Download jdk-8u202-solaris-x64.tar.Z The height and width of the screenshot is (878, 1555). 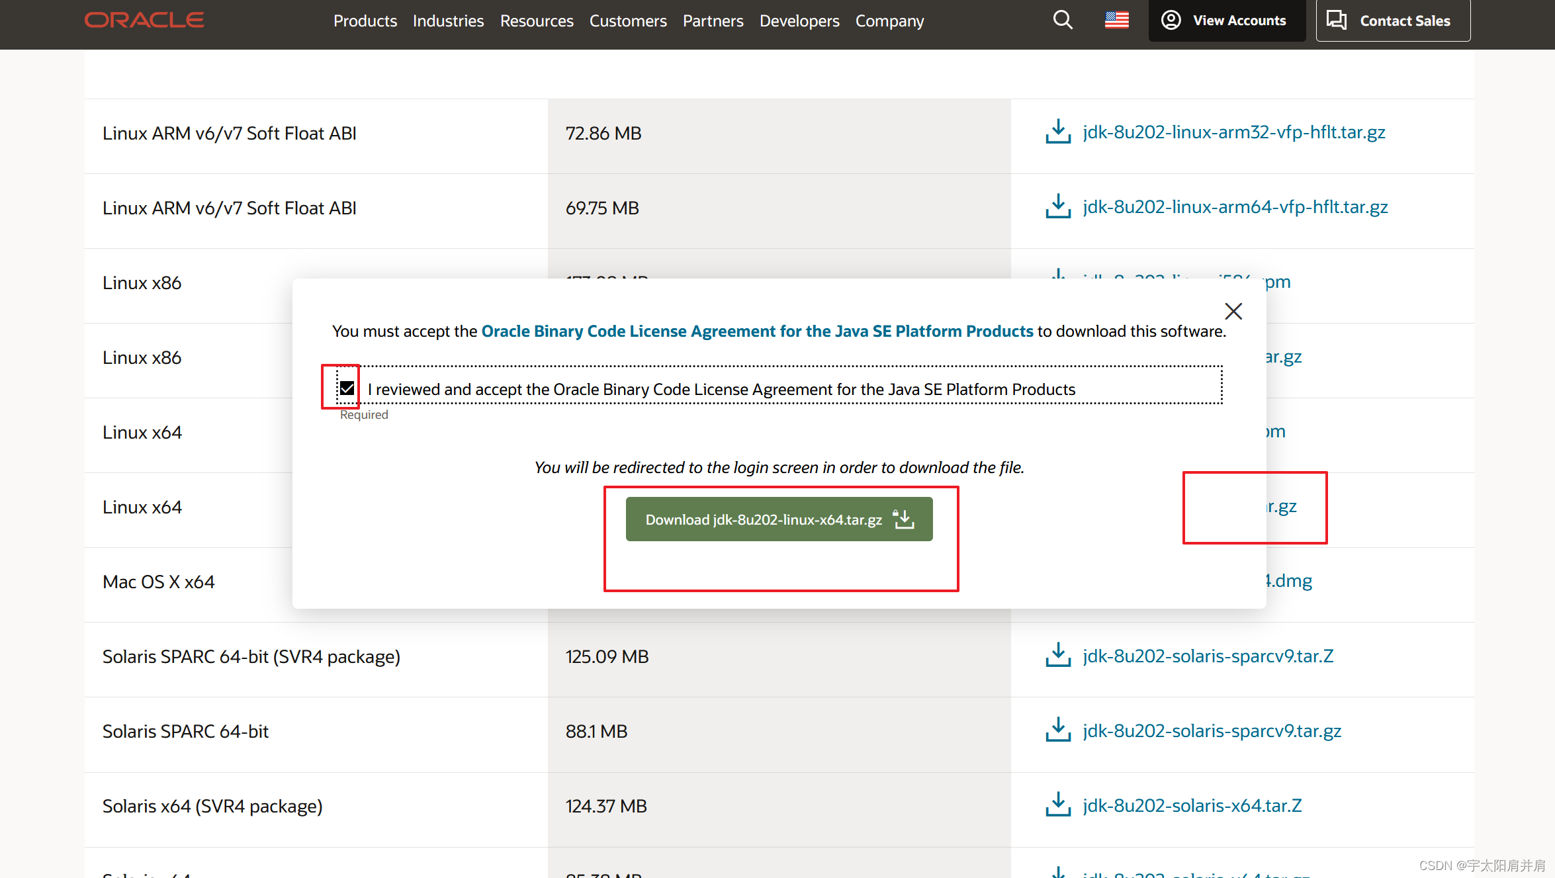pyautogui.click(x=1192, y=806)
